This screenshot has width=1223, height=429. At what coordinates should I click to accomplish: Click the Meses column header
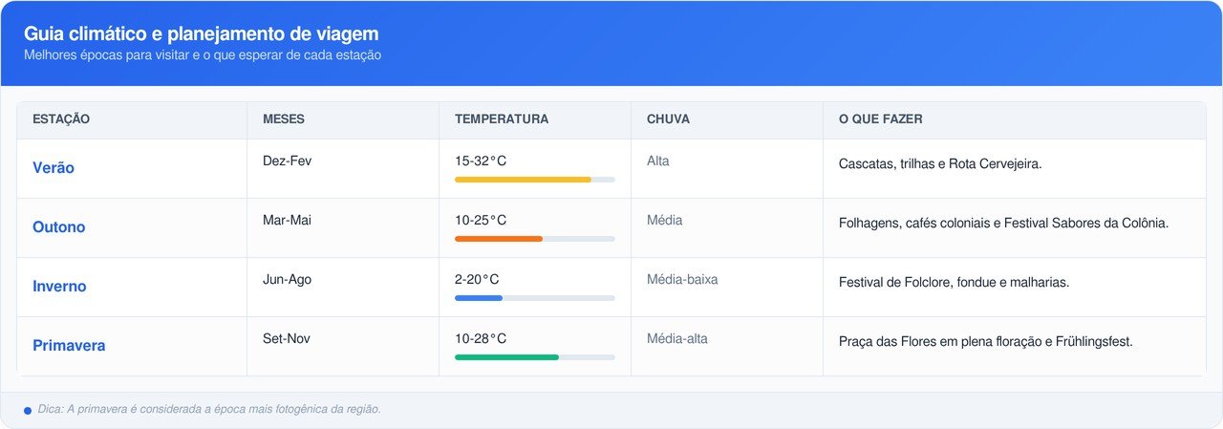click(x=284, y=119)
